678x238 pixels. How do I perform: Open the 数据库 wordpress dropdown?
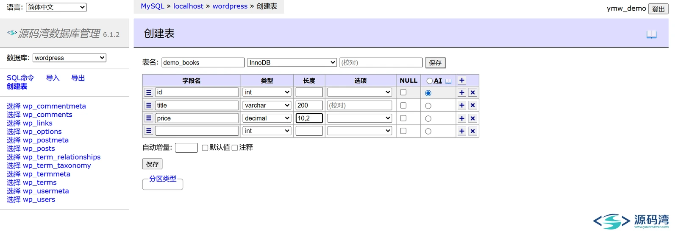pos(69,58)
